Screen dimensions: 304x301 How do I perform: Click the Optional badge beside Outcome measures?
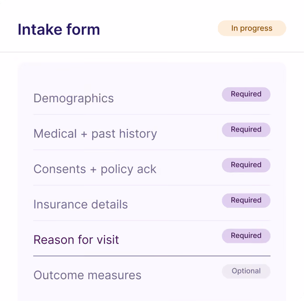(x=246, y=271)
